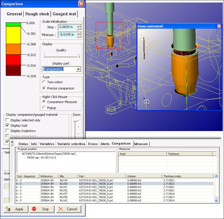
Task: Decrease the Minimum value with down arrow
Action: point(79,36)
